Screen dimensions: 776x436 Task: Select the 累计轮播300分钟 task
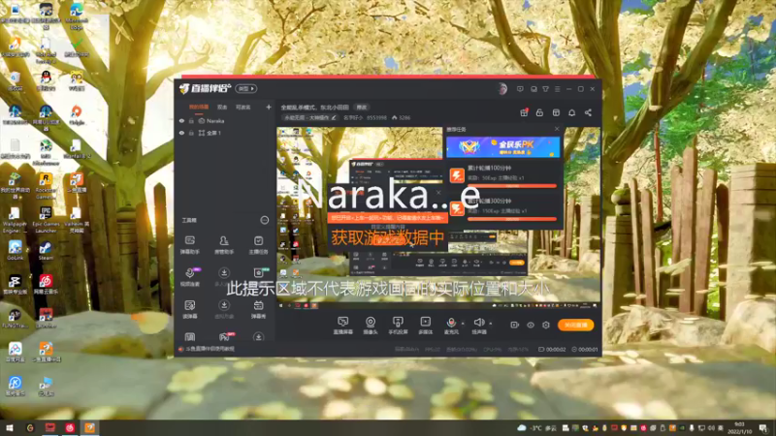click(502, 207)
